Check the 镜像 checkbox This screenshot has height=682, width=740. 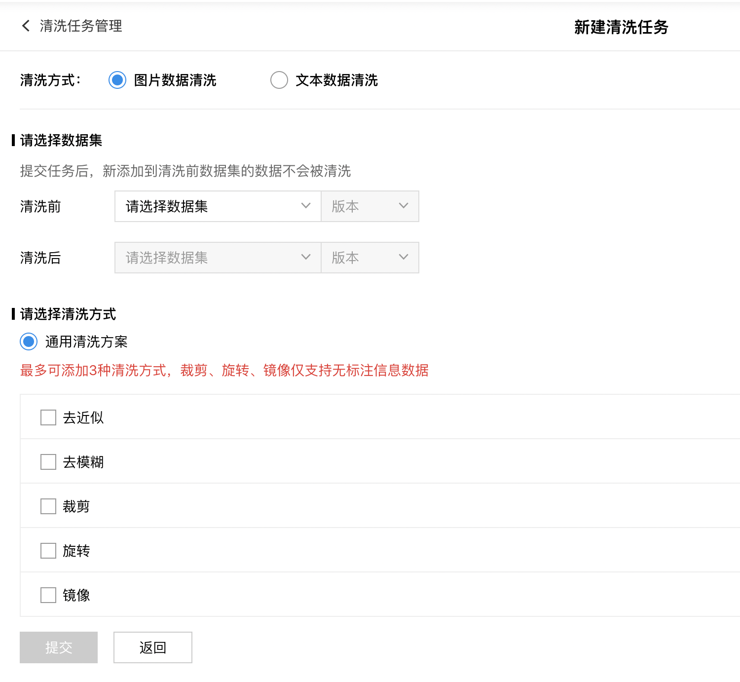(x=48, y=595)
